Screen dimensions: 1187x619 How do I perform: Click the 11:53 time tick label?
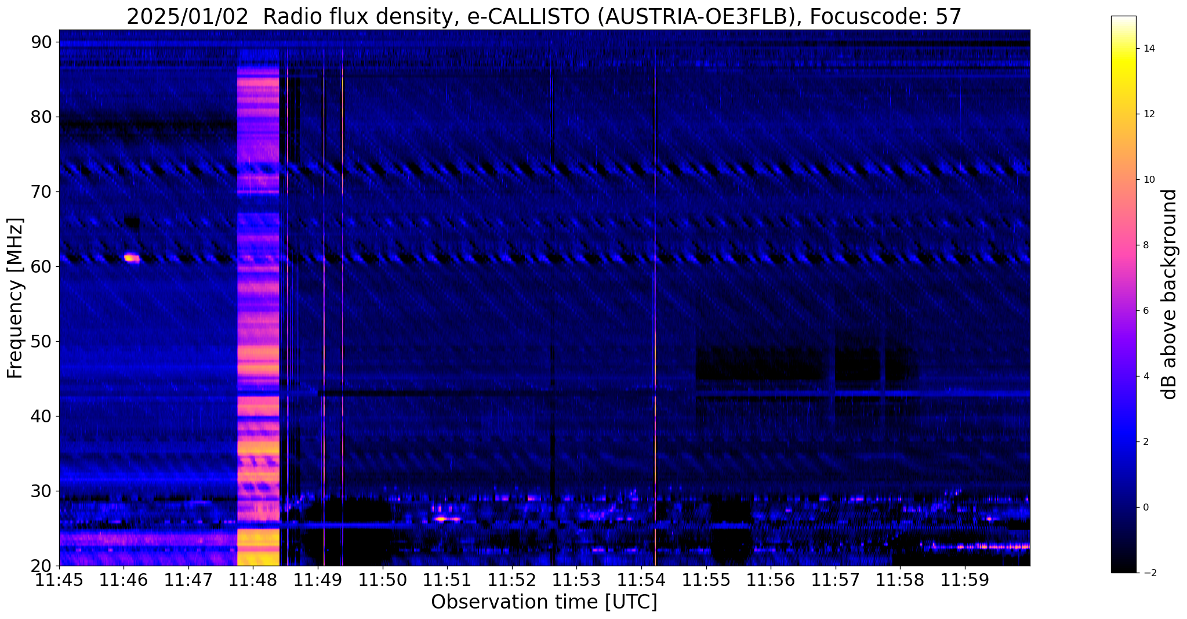pos(576,580)
